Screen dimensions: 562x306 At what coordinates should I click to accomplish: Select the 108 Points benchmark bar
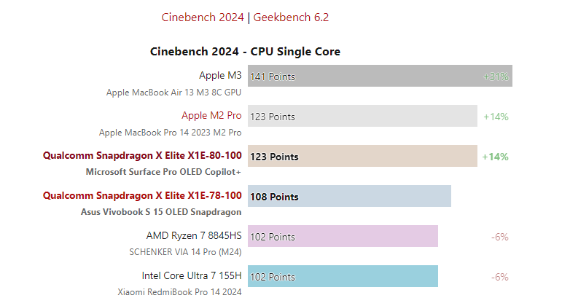click(349, 196)
